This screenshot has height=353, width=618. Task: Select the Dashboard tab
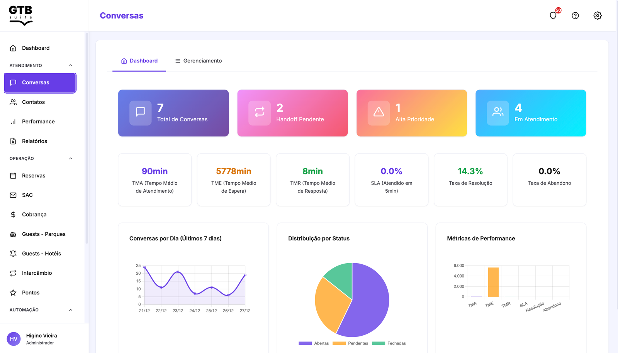coord(139,61)
